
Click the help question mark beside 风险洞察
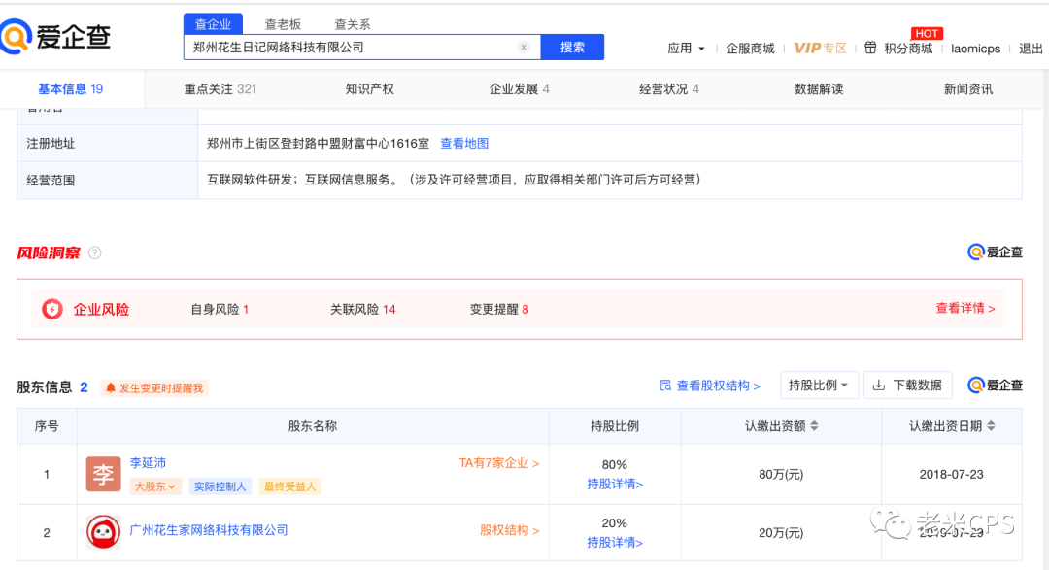[x=95, y=252]
